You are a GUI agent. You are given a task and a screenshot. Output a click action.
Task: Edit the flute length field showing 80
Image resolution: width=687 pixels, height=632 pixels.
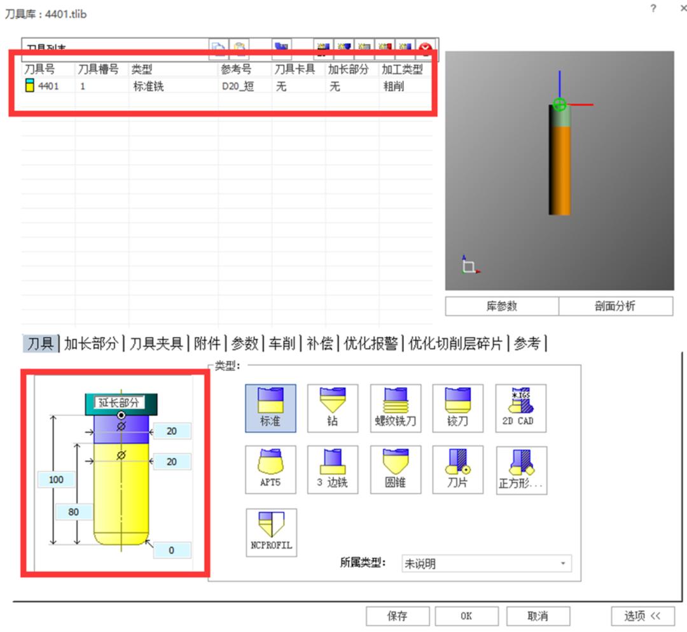pos(74,512)
